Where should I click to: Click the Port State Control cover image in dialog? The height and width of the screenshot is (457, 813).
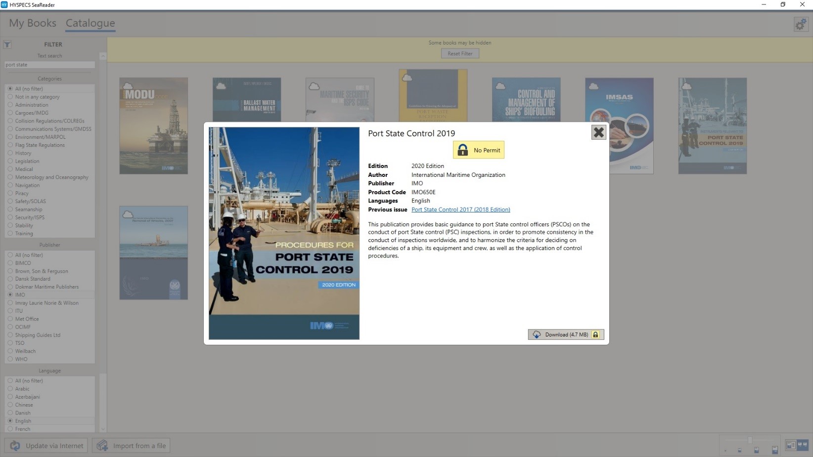[284, 233]
